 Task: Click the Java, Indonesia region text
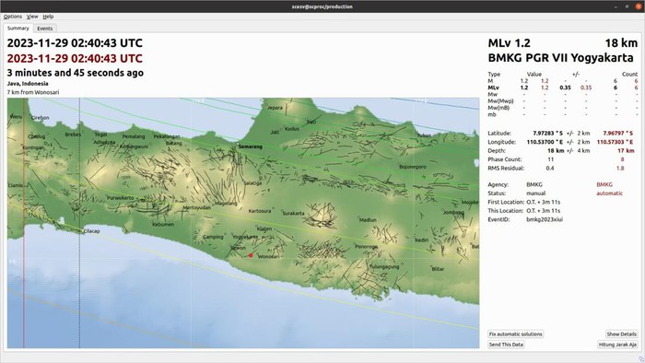(28, 84)
